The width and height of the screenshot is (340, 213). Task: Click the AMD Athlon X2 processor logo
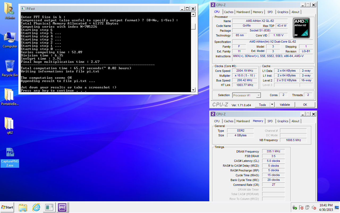[301, 28]
